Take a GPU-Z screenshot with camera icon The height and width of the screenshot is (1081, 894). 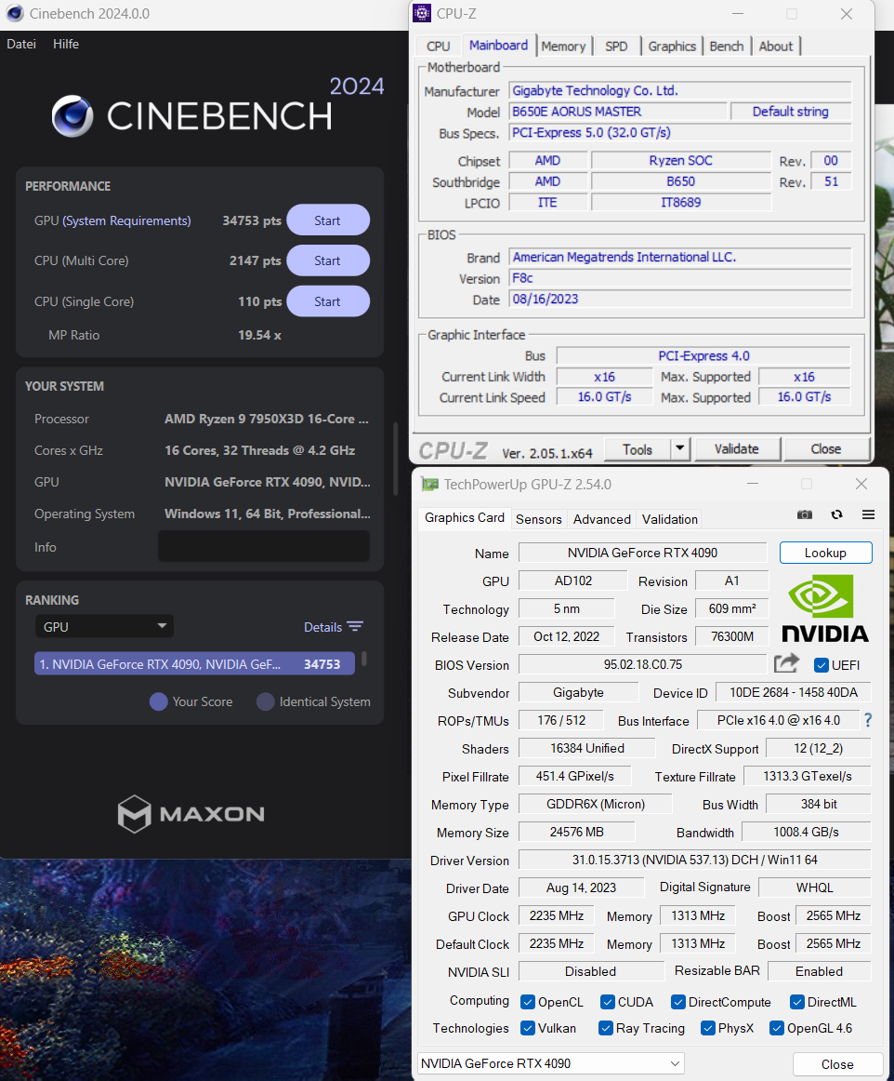point(805,515)
